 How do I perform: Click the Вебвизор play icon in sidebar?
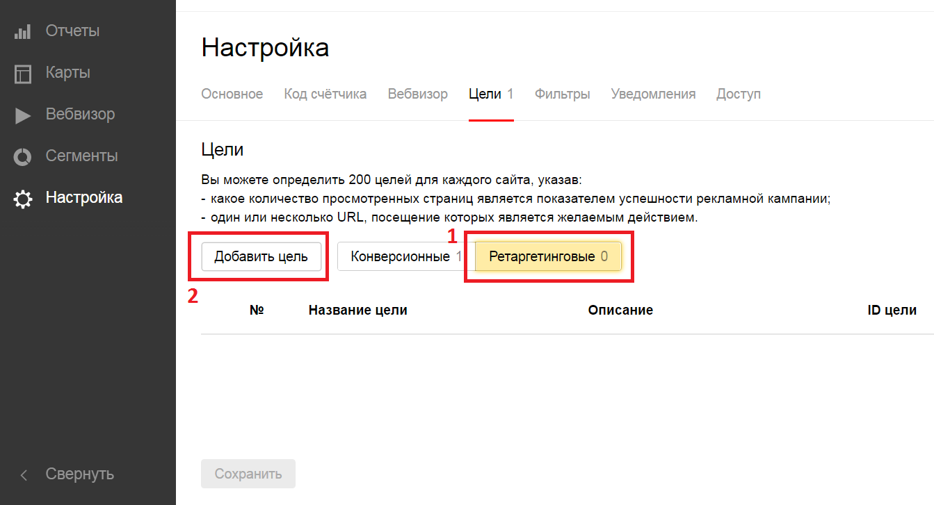click(23, 115)
